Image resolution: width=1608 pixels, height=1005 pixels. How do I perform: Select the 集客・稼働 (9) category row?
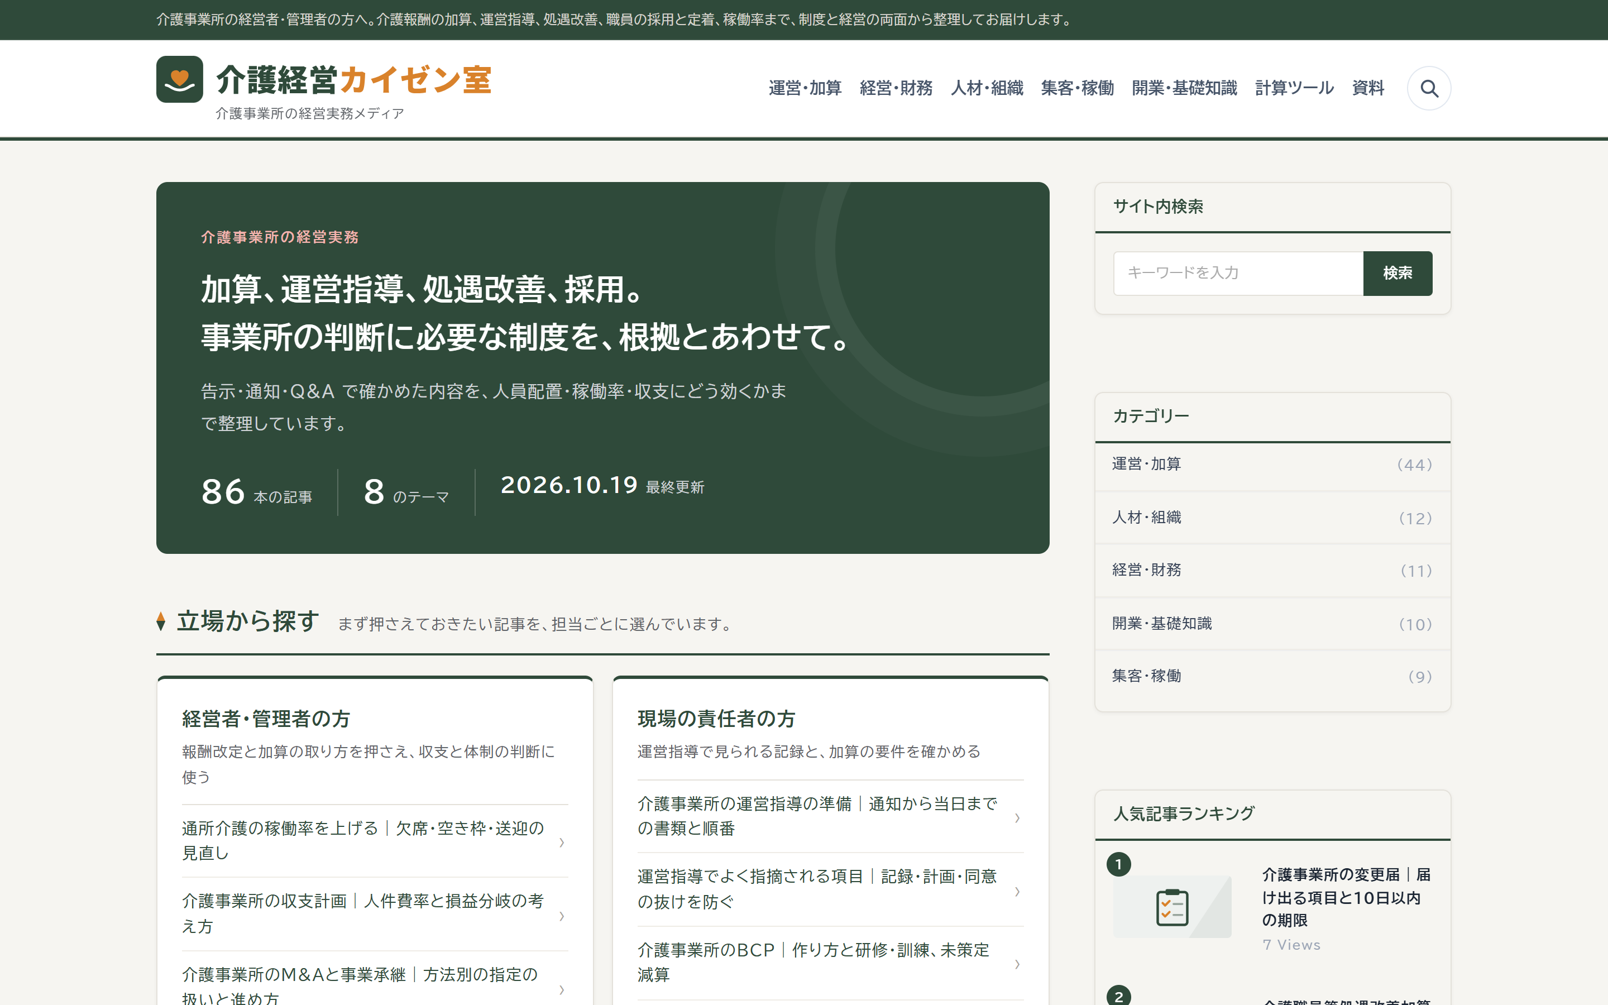(x=1272, y=677)
